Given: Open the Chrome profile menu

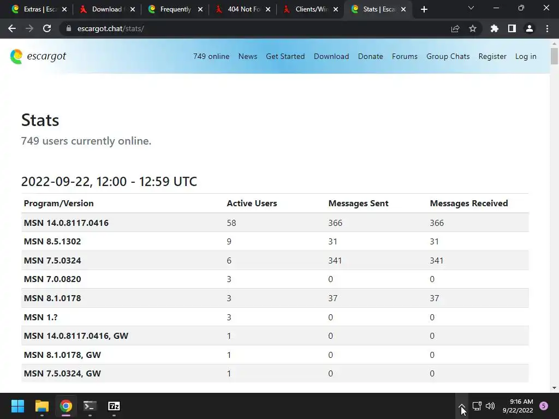Looking at the screenshot, I should (530, 28).
